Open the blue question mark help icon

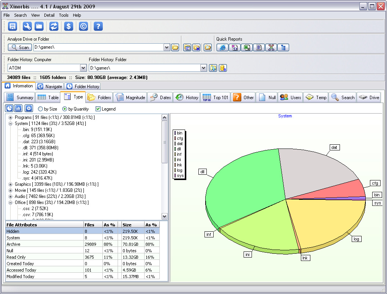[x=98, y=26]
